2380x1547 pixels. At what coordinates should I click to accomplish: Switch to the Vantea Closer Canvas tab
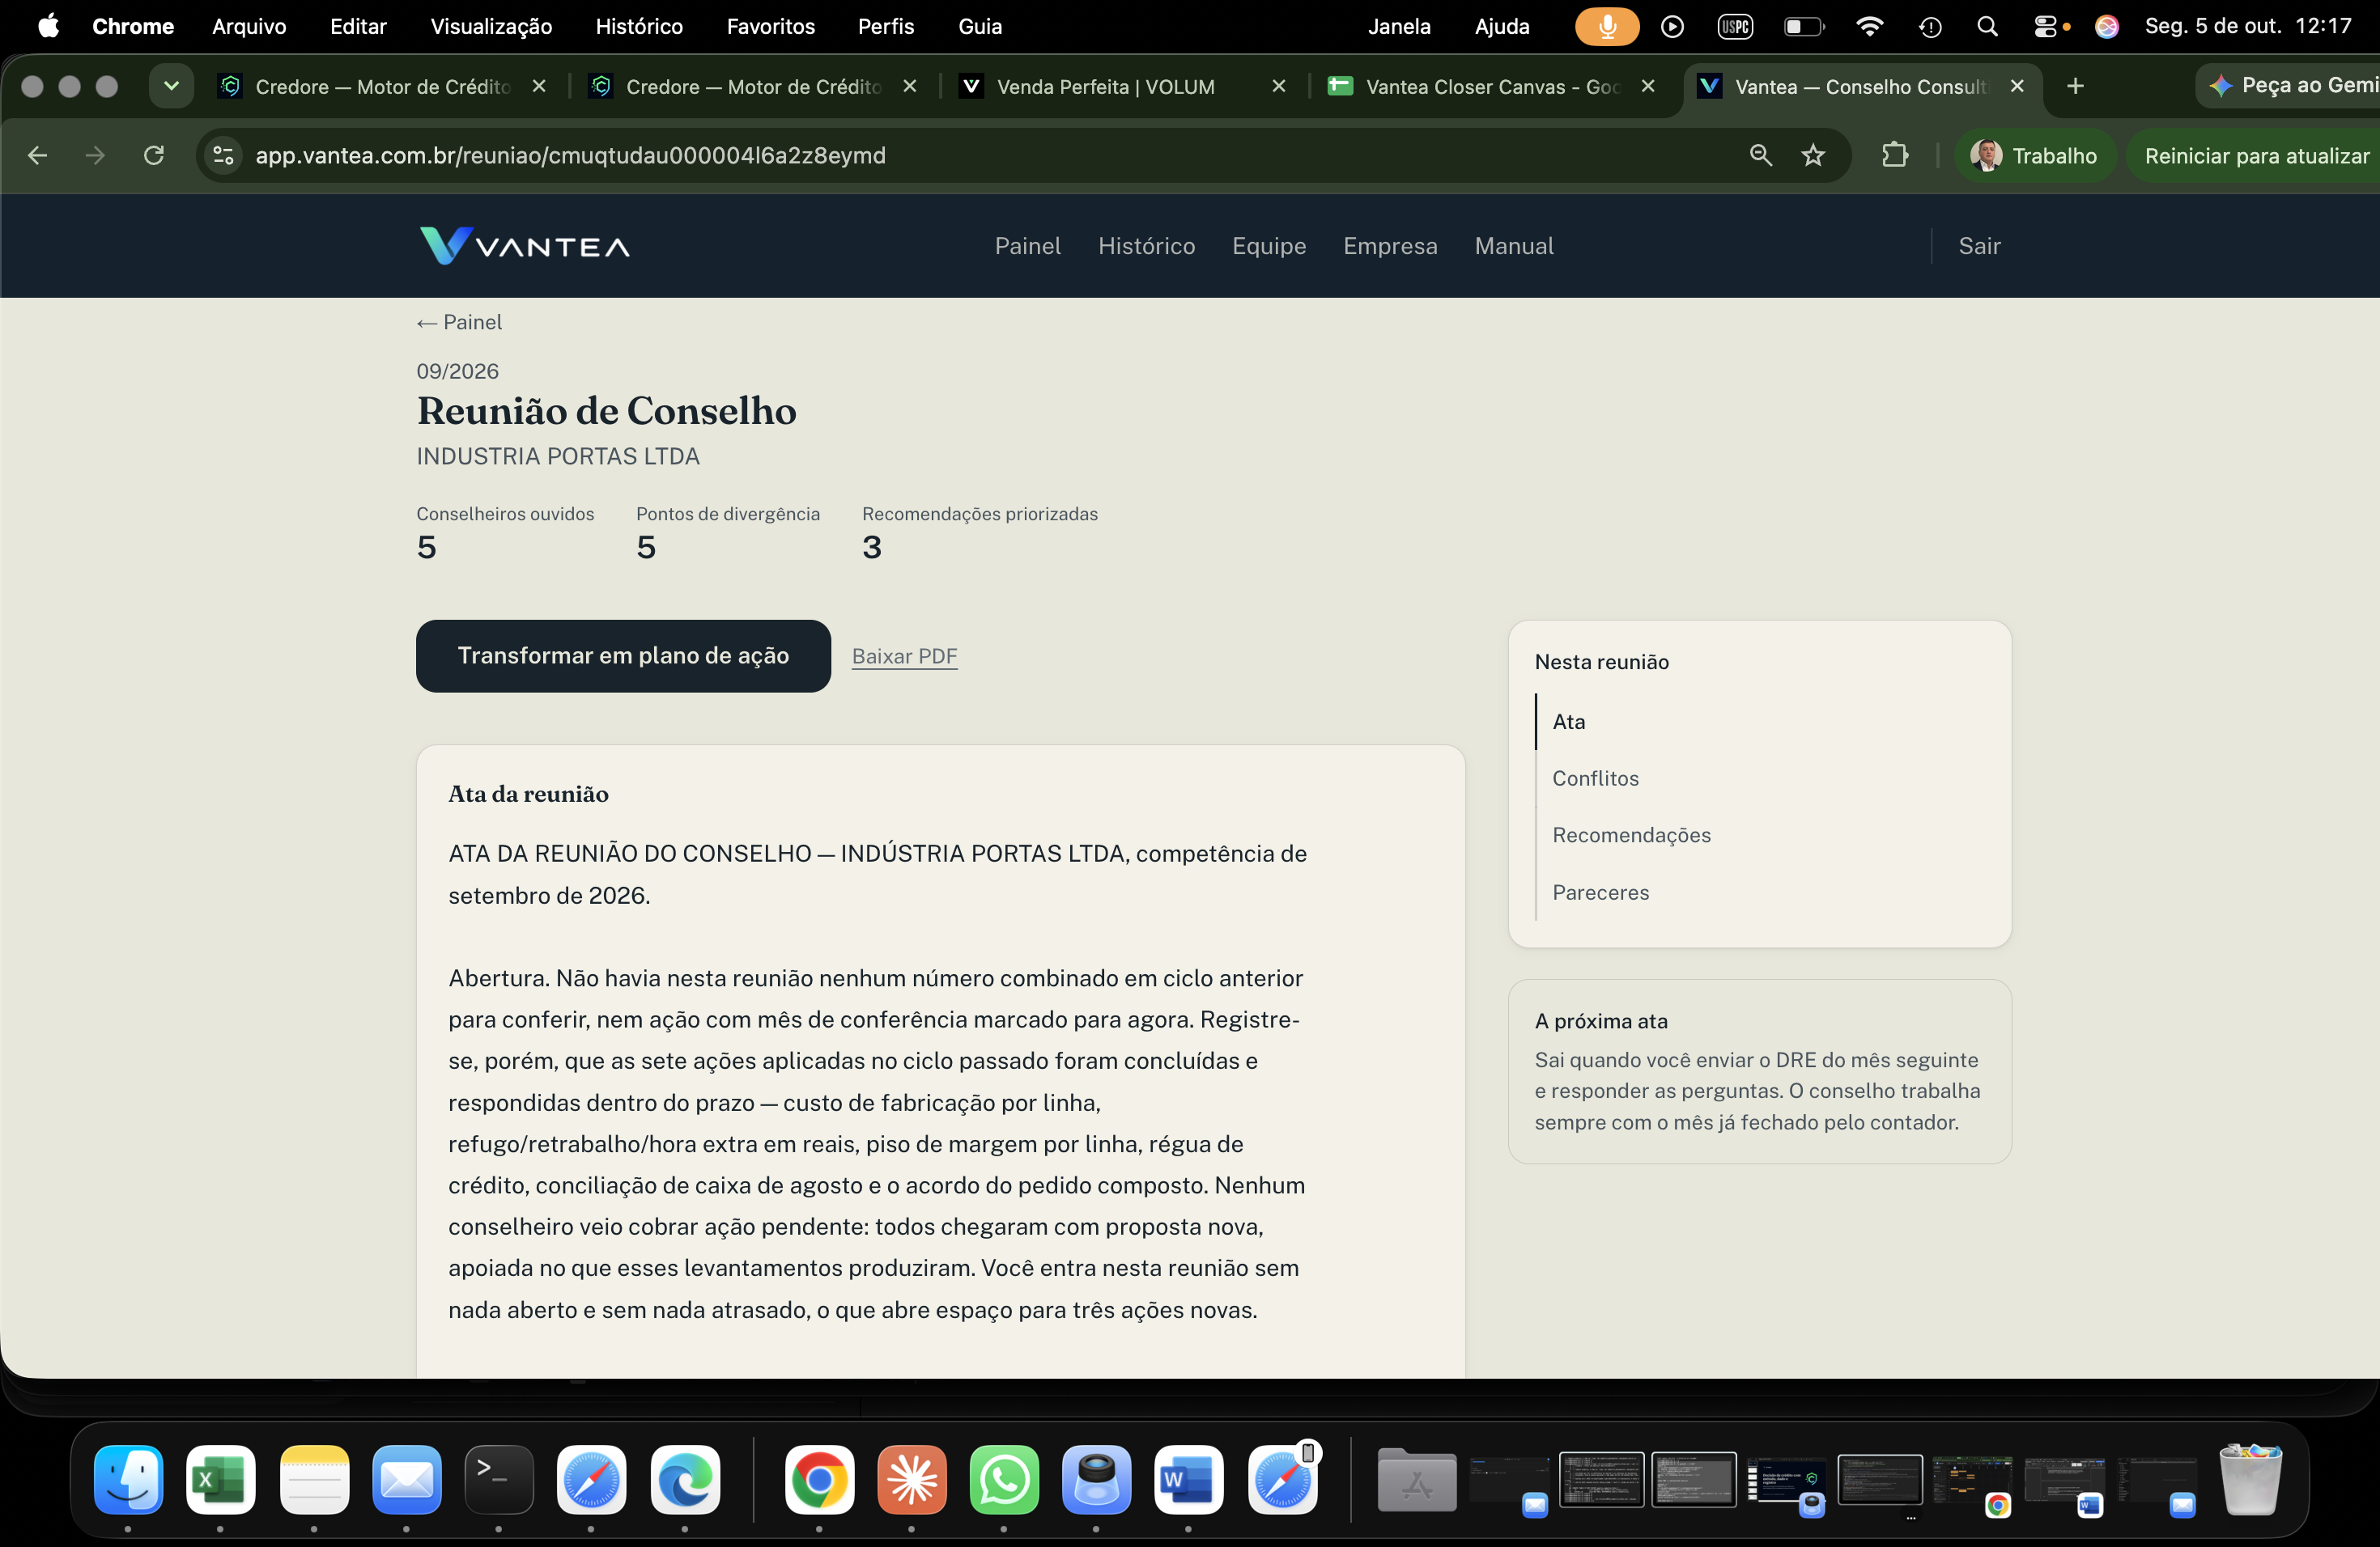[x=1492, y=86]
